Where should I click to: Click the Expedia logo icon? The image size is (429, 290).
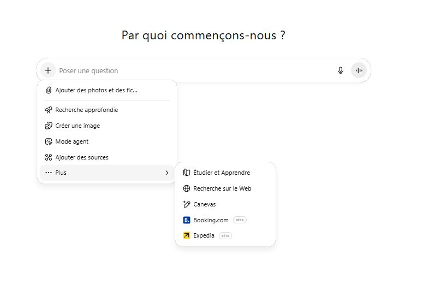187,236
